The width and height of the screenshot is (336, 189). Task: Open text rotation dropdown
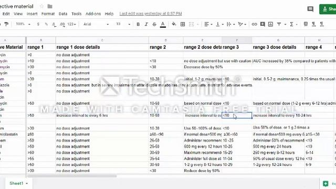242,24
